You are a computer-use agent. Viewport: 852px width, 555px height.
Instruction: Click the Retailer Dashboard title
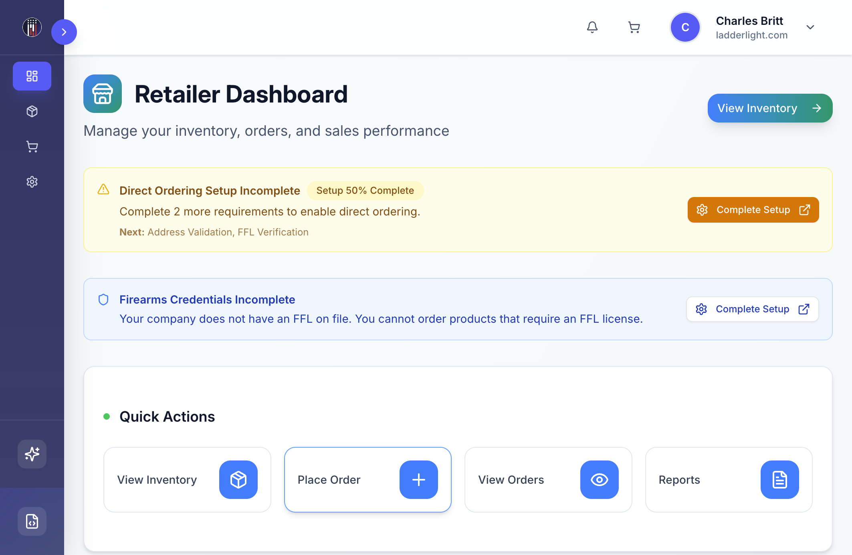241,95
